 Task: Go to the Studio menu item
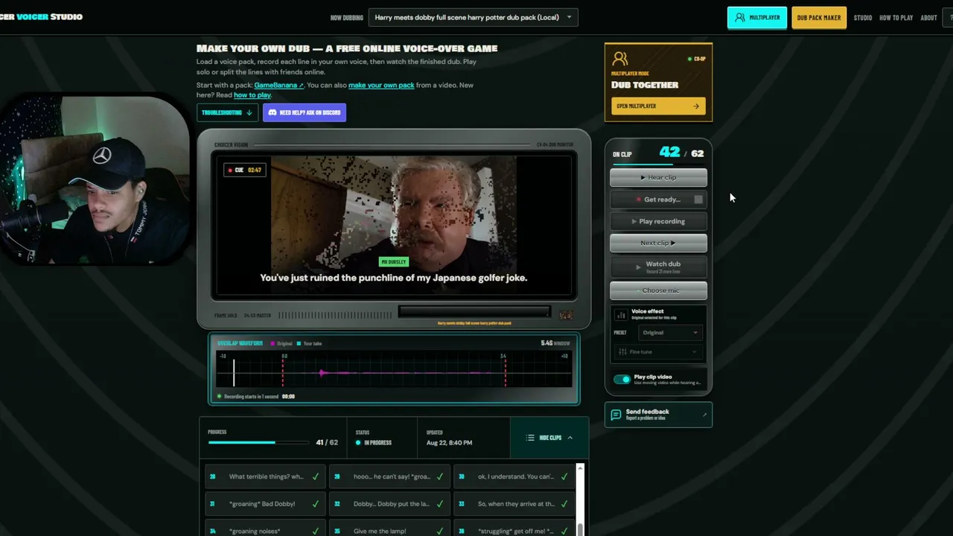pos(863,18)
